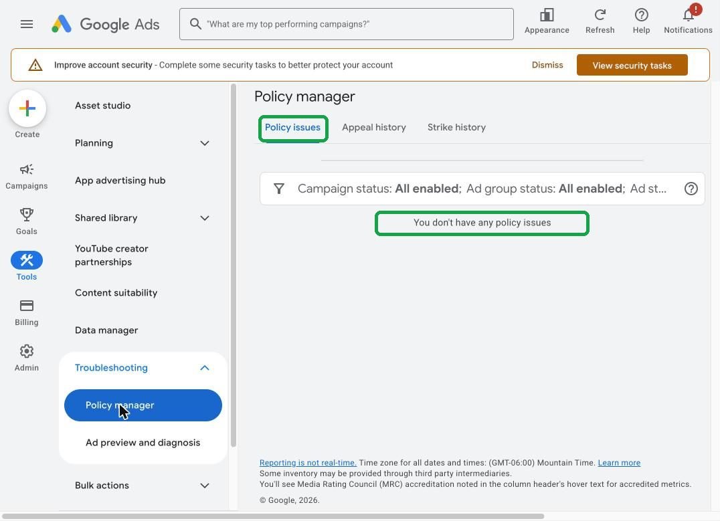Click the filter funnel icon
Viewport: 720px width, 521px height.
(279, 189)
